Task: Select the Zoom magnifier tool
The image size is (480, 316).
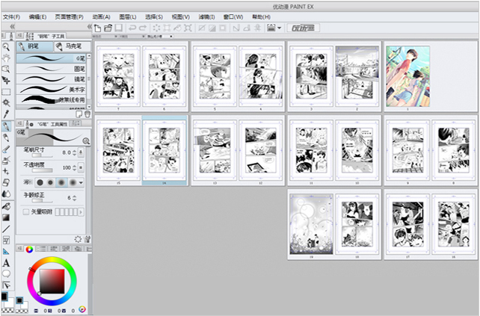Action: 6,47
